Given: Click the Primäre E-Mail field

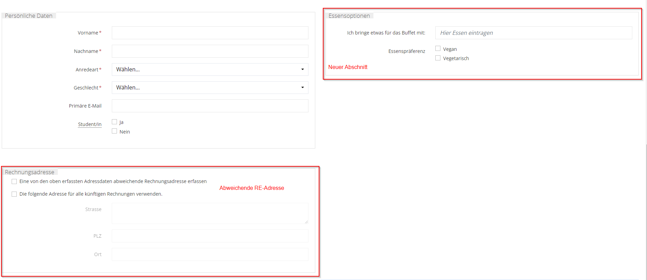Looking at the screenshot, I should (x=210, y=106).
